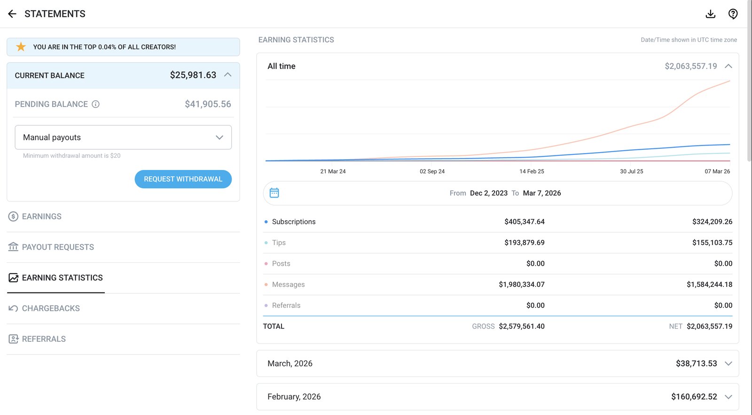
Task: Open the calendar date picker icon
Action: click(274, 193)
